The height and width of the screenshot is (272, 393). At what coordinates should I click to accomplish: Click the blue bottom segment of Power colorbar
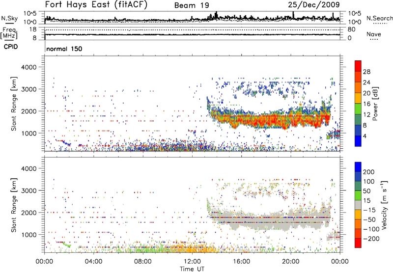[358, 141]
